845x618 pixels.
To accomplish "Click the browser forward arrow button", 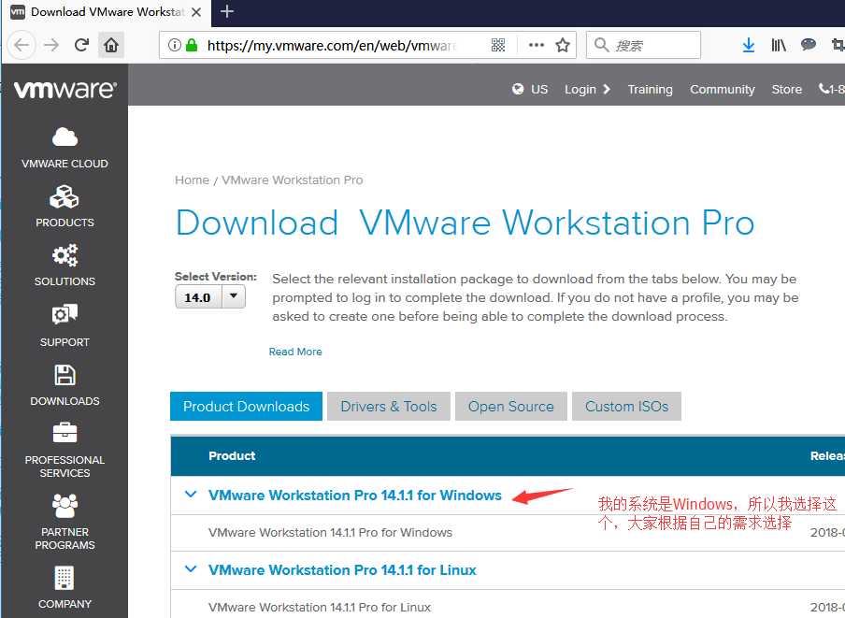I will [51, 45].
